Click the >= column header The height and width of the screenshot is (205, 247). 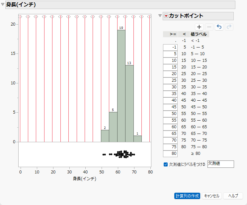coord(170,34)
